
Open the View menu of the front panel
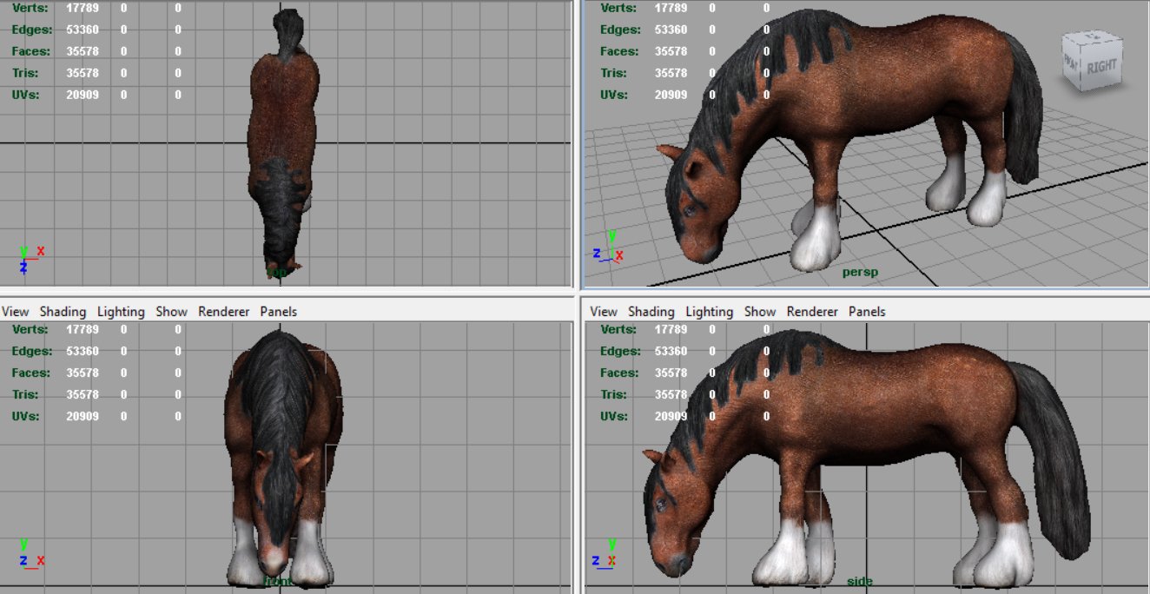[16, 312]
